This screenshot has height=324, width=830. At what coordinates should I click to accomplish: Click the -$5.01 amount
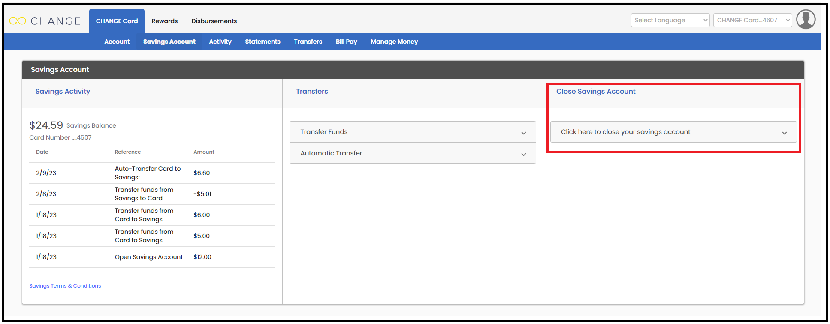click(x=202, y=194)
